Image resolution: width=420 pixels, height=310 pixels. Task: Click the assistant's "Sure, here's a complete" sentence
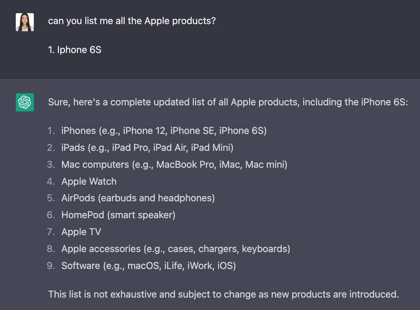click(x=228, y=102)
